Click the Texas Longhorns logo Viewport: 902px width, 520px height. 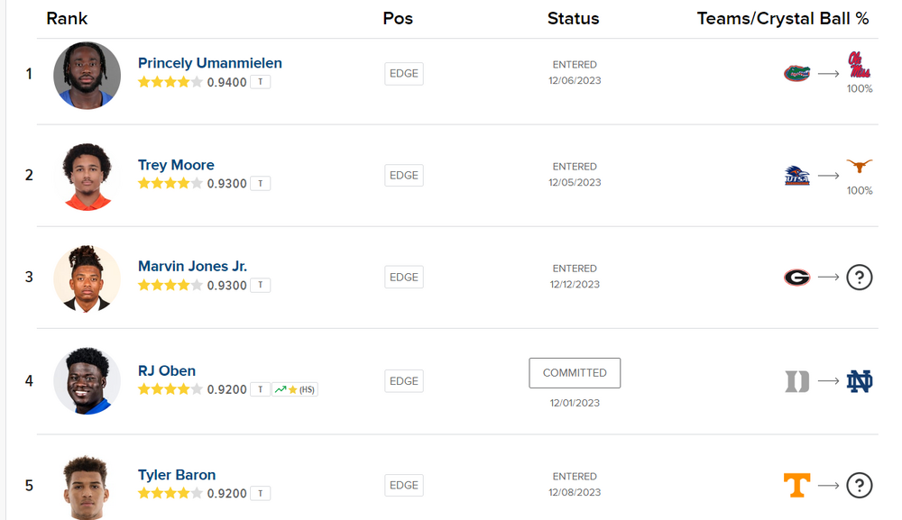(859, 168)
